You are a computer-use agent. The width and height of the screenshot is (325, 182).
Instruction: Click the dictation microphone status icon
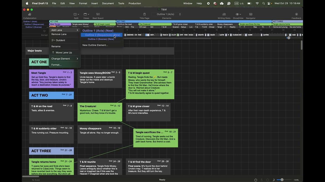click(262, 180)
